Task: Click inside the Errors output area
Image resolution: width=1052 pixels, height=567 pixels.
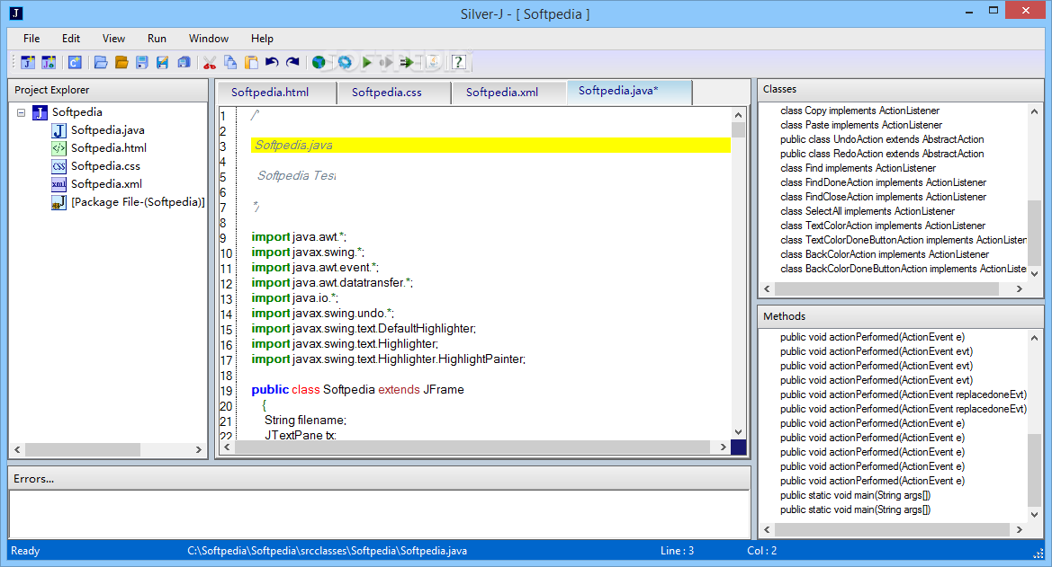Action: (379, 513)
